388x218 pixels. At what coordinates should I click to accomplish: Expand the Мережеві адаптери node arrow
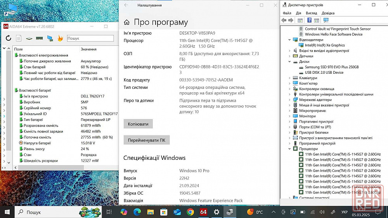click(289, 100)
